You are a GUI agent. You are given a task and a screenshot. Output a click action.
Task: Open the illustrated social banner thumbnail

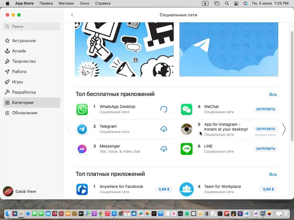(124, 49)
